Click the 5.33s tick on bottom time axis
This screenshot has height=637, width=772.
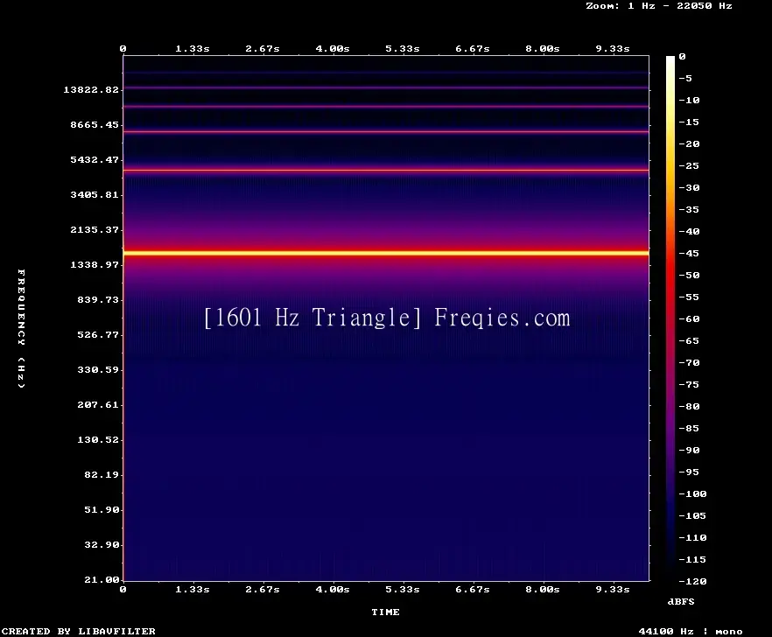[403, 589]
